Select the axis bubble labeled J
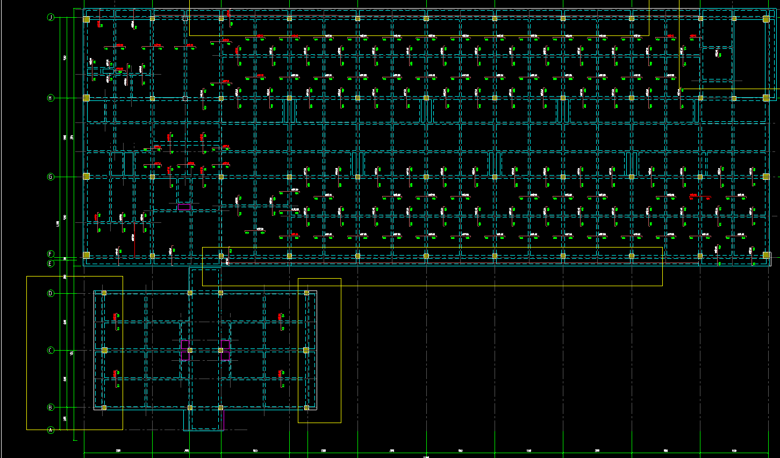Image resolution: width=780 pixels, height=458 pixels. tap(51, 18)
